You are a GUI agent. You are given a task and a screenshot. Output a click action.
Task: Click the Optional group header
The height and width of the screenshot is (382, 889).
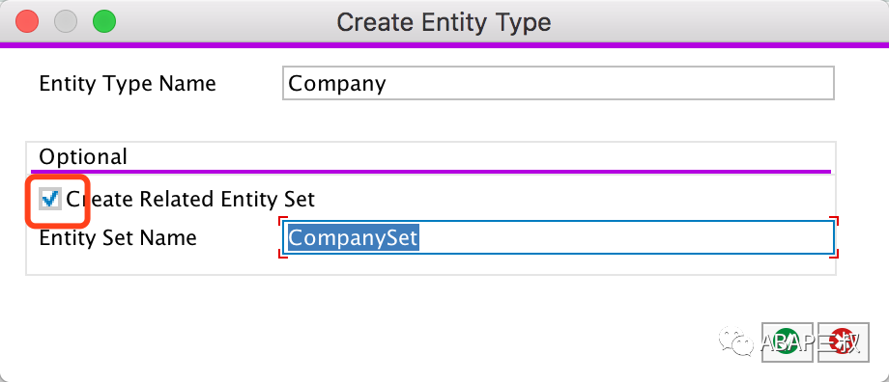pyautogui.click(x=83, y=156)
